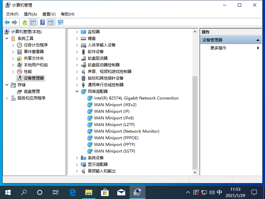Click the device list scrollbar down arrow

(195, 172)
